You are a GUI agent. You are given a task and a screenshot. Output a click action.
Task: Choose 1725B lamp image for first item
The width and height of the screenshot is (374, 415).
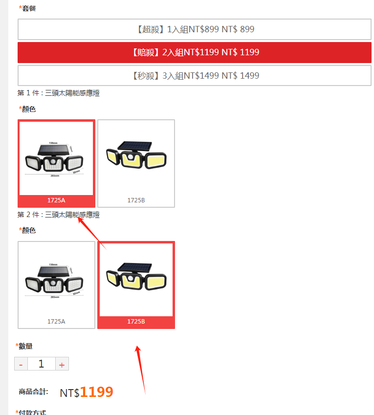coord(136,158)
